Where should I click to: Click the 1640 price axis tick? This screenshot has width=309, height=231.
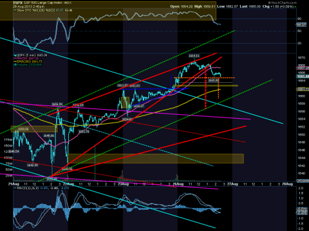tap(301, 173)
